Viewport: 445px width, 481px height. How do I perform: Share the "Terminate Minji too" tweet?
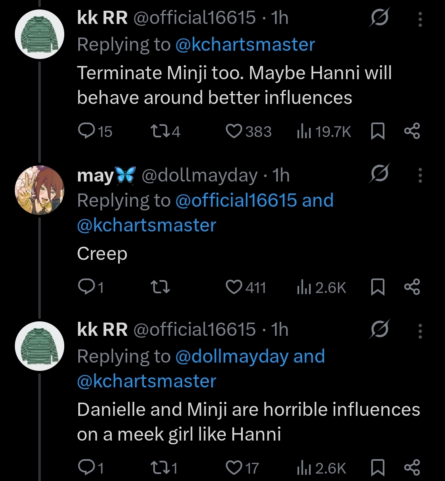point(412,132)
